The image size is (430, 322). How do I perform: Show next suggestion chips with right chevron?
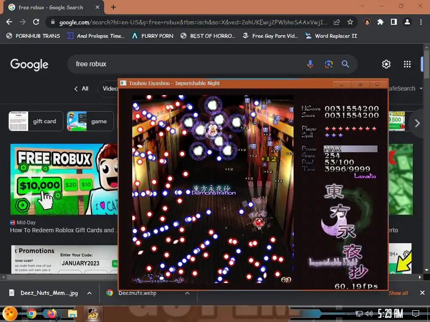pos(417,123)
